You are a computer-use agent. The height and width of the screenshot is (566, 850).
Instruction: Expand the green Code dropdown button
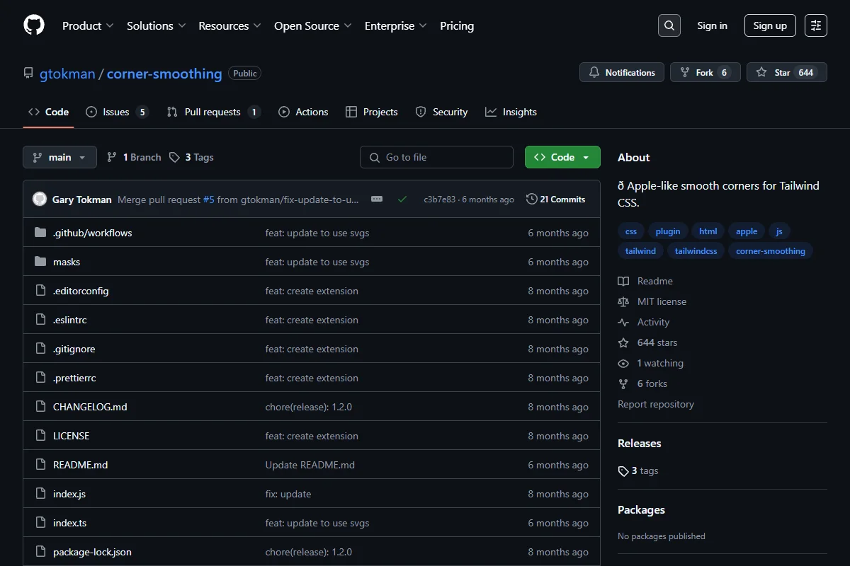562,157
